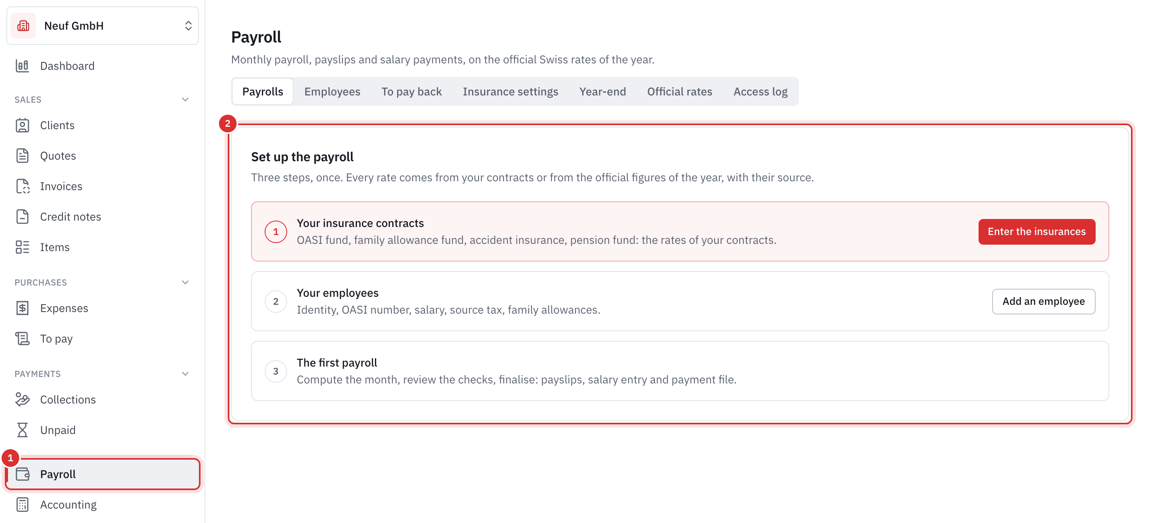Go to the Year-end tab

[602, 91]
